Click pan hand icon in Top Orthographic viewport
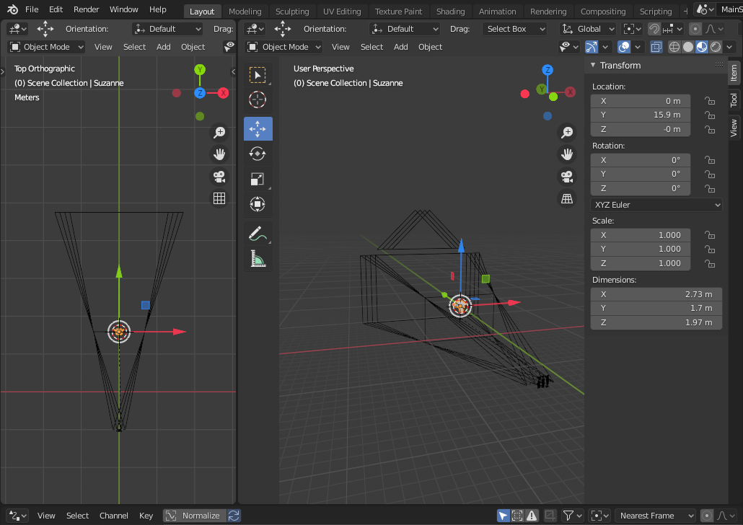Screen dimensions: 743x525 219,154
